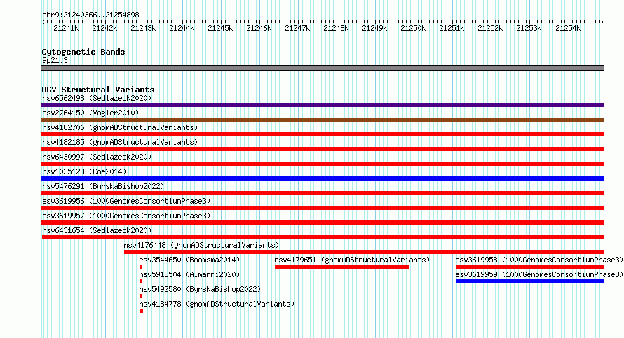Click the 21250k ruler tick label
The width and height of the screenshot is (624, 338).
[x=413, y=28]
